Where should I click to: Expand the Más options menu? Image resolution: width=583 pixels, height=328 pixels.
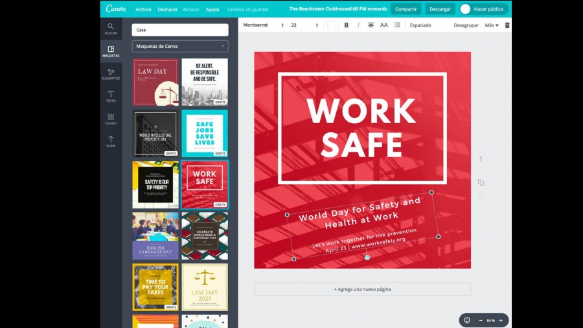click(492, 25)
